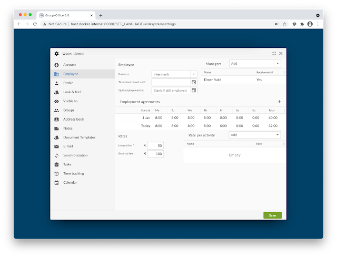Viewport: 337px width, 257px height.
Task: Click the browser Back arrow
Action: point(19,24)
